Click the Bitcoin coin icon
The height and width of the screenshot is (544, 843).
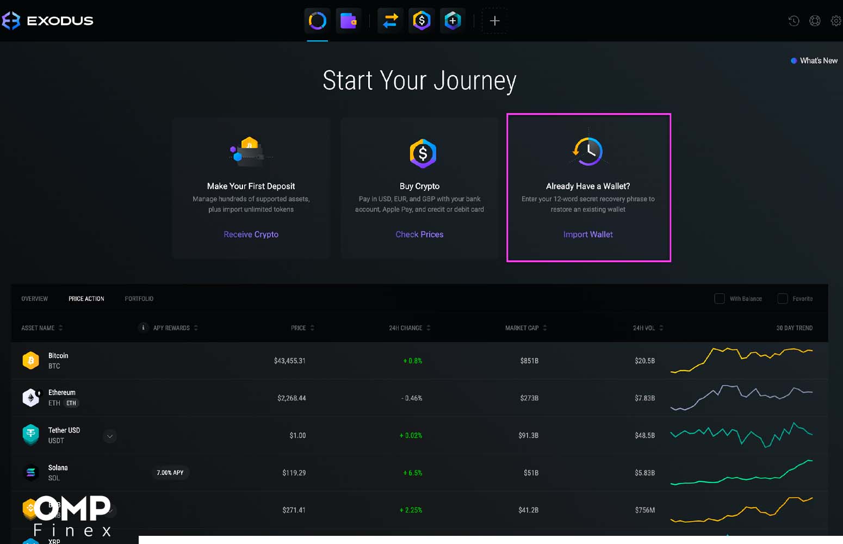(31, 361)
